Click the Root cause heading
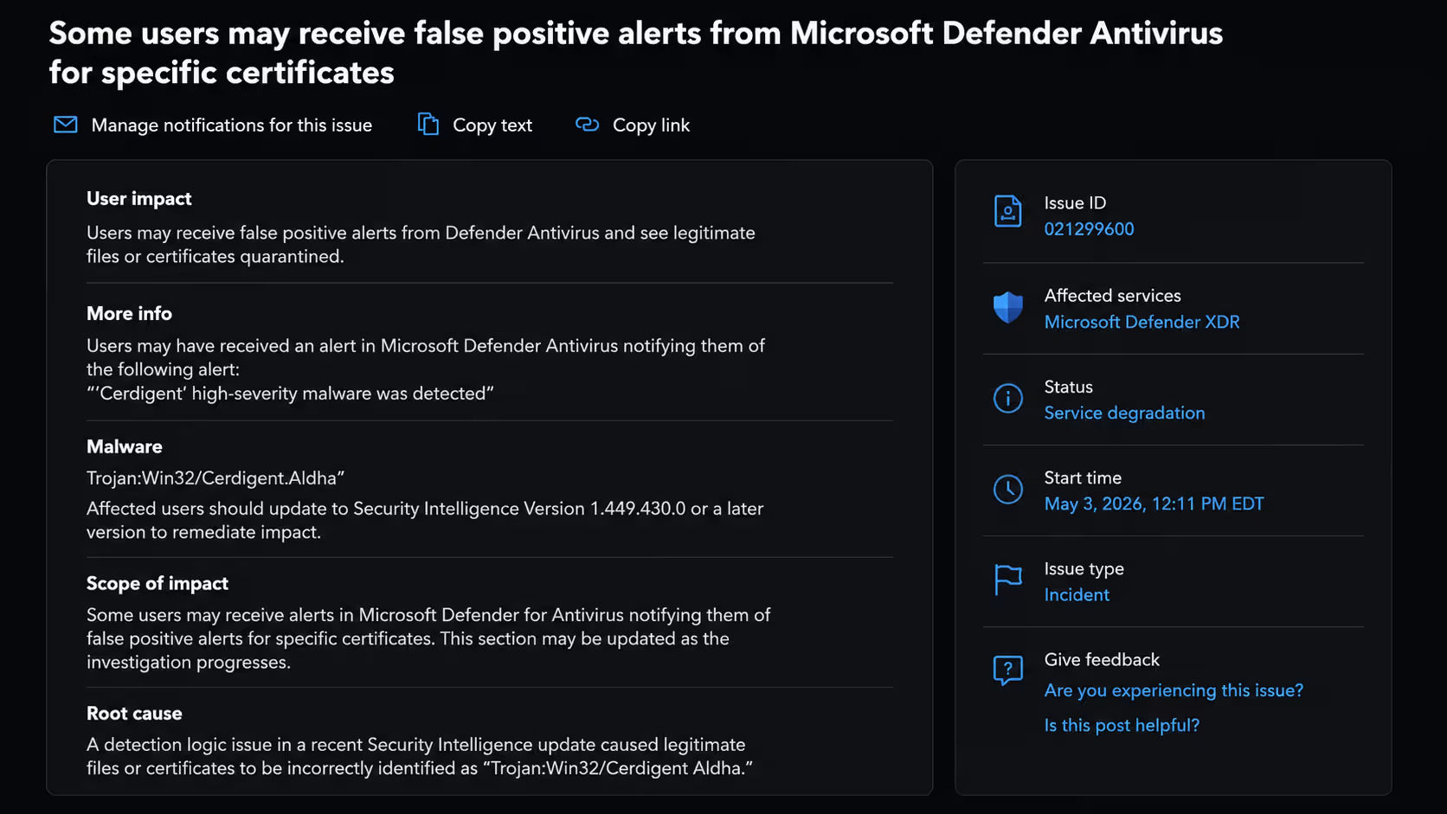The height and width of the screenshot is (814, 1447). 134,714
